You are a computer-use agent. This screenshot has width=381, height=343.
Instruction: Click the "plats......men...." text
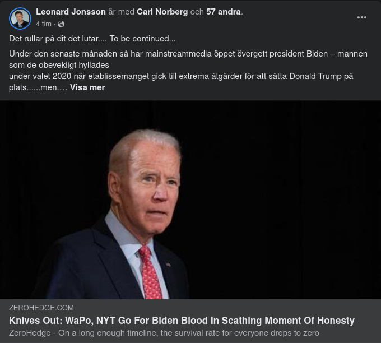[38, 87]
